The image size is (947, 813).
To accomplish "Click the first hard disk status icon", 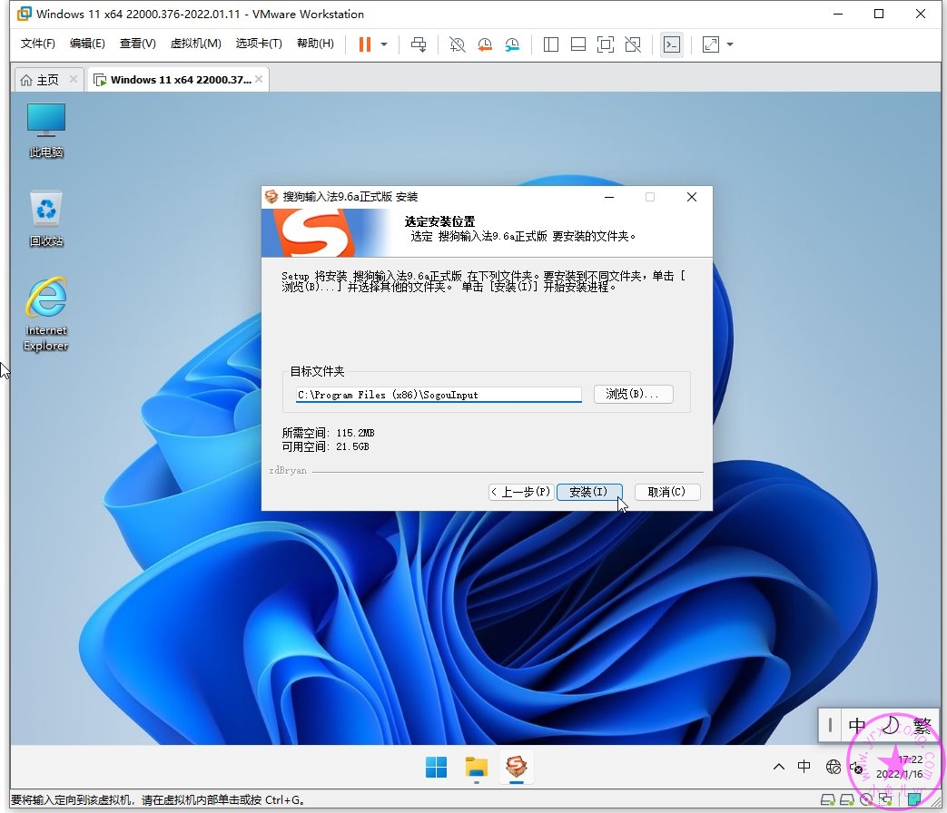I will pyautogui.click(x=827, y=799).
